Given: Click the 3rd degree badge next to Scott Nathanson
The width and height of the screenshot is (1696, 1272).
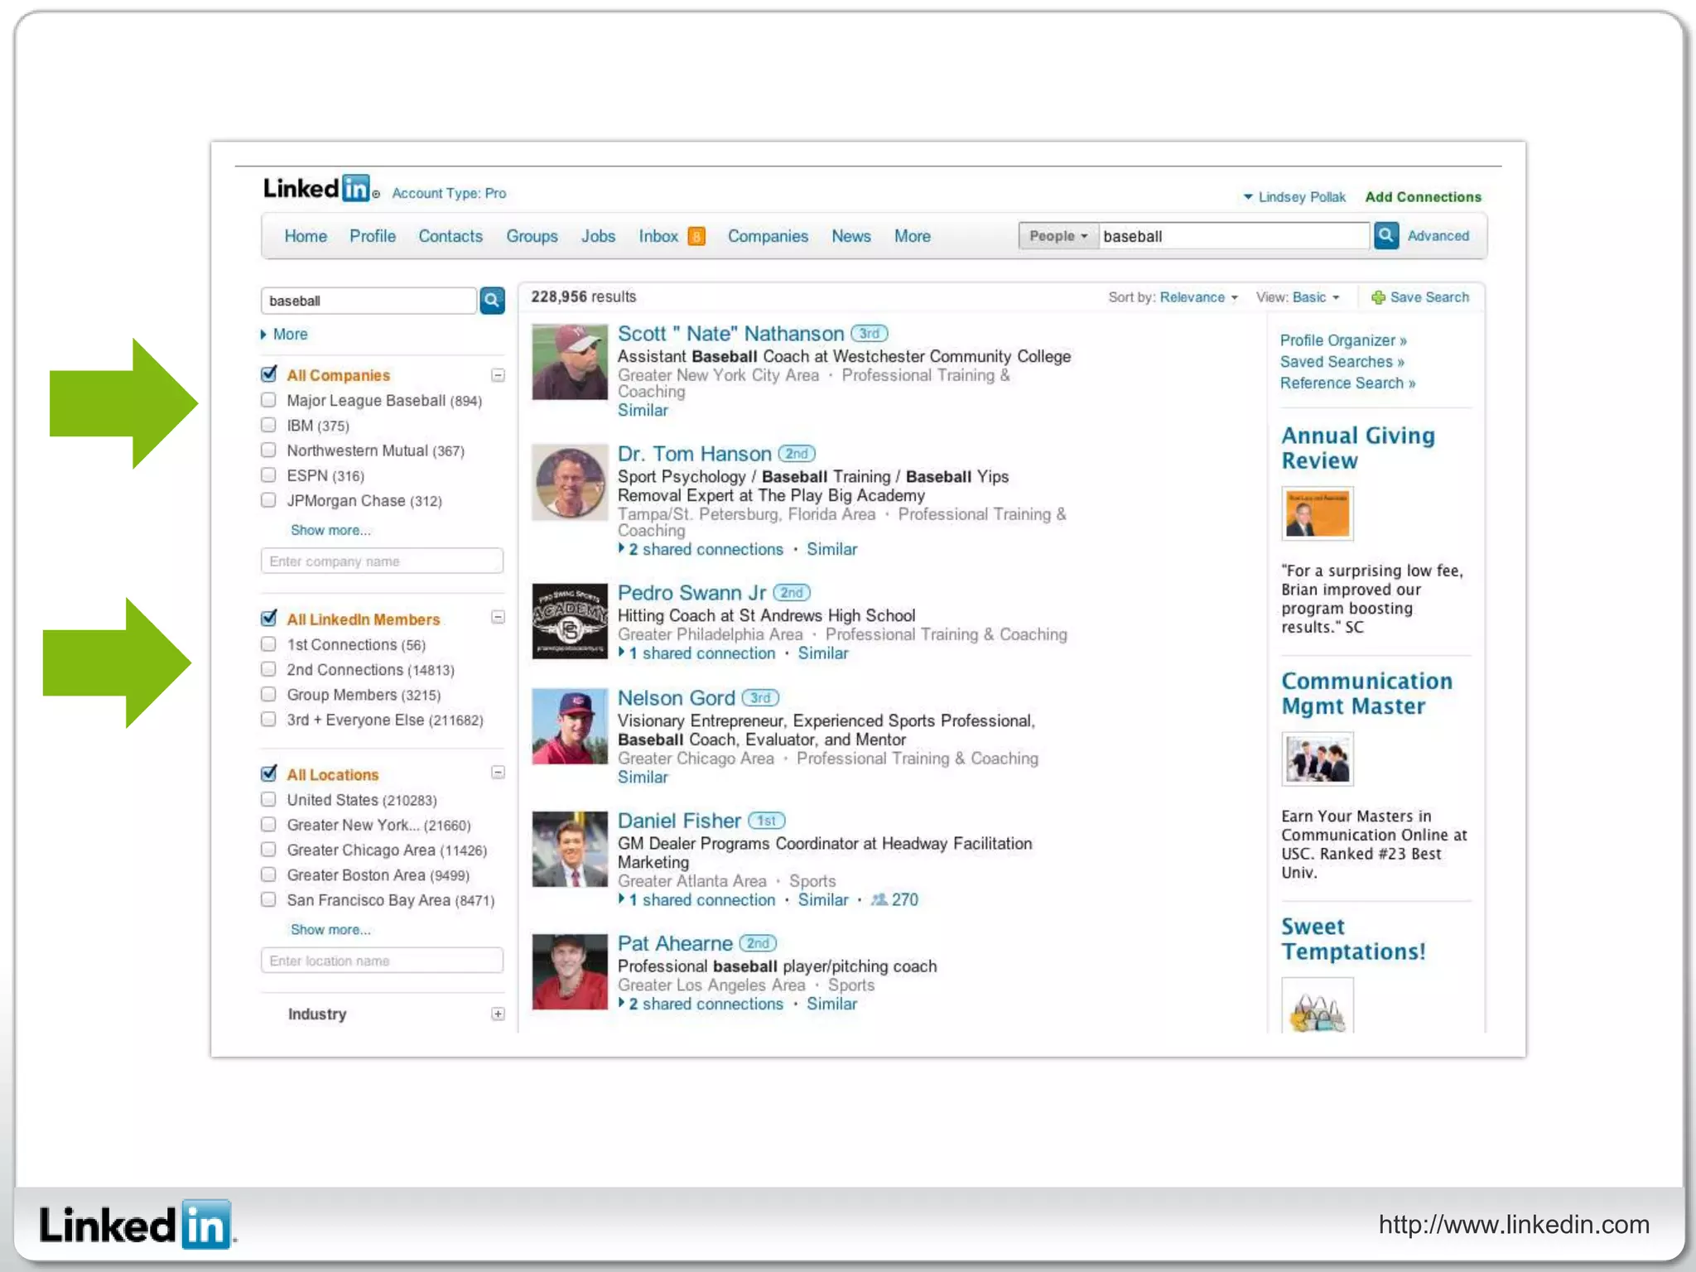Looking at the screenshot, I should 870,334.
